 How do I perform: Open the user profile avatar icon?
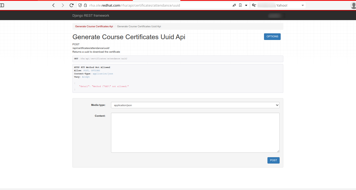coord(353,5)
